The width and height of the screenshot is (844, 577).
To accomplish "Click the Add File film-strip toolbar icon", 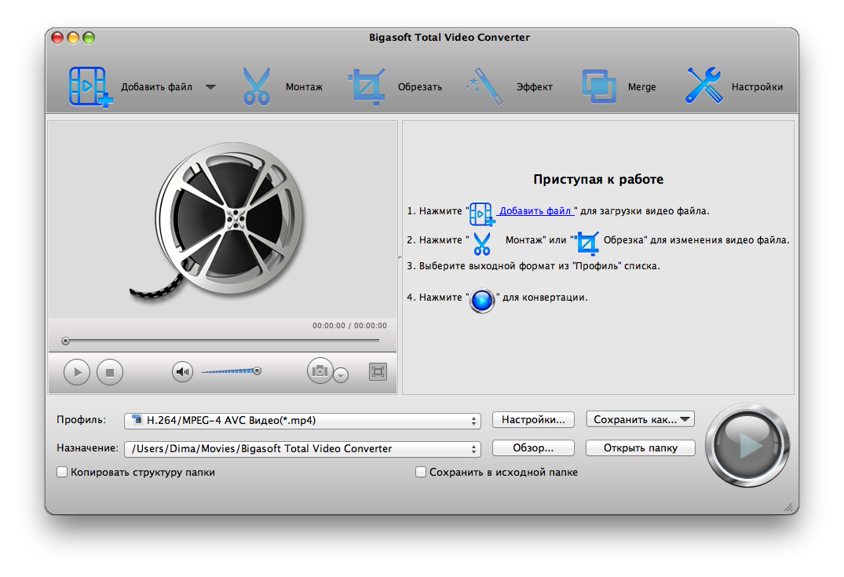I will point(90,86).
